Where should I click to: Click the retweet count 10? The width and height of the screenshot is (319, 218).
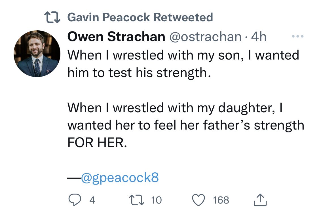point(157,200)
